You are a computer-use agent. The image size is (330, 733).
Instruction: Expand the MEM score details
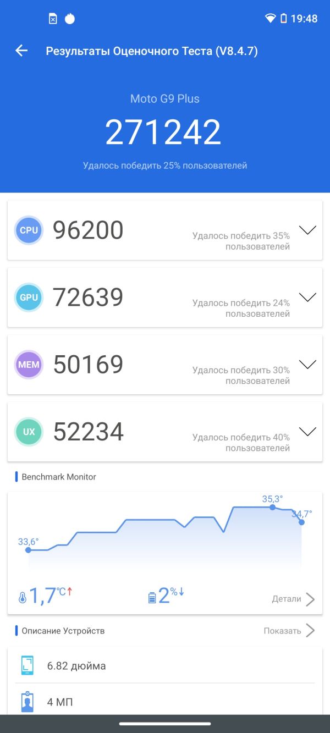[307, 365]
